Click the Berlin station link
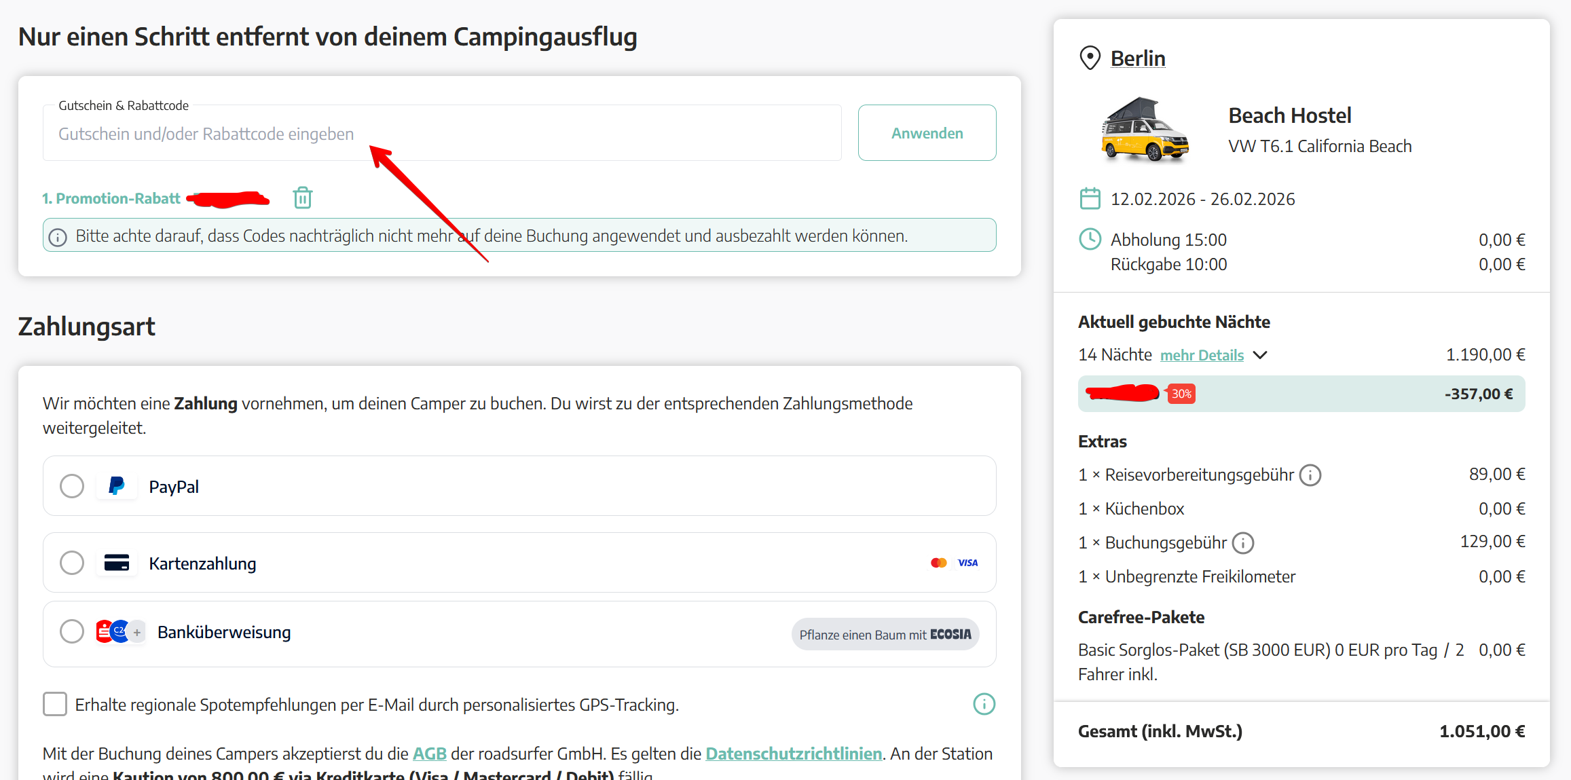 click(1138, 58)
